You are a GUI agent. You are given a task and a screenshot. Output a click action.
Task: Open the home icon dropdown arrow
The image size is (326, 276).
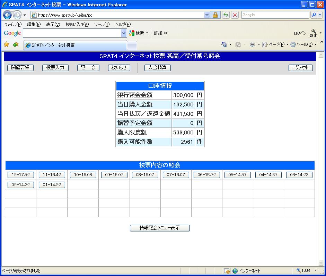click(x=230, y=44)
